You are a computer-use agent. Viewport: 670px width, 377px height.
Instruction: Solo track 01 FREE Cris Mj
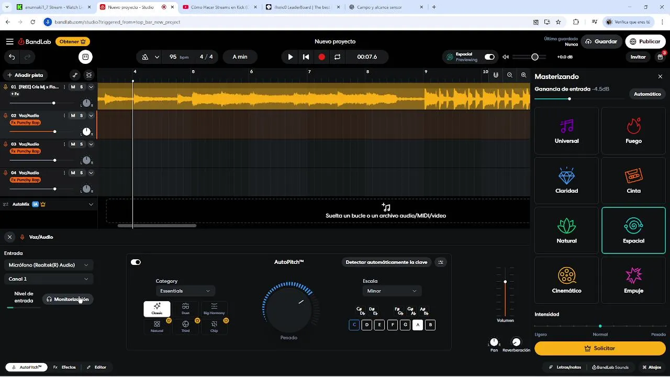point(81,87)
